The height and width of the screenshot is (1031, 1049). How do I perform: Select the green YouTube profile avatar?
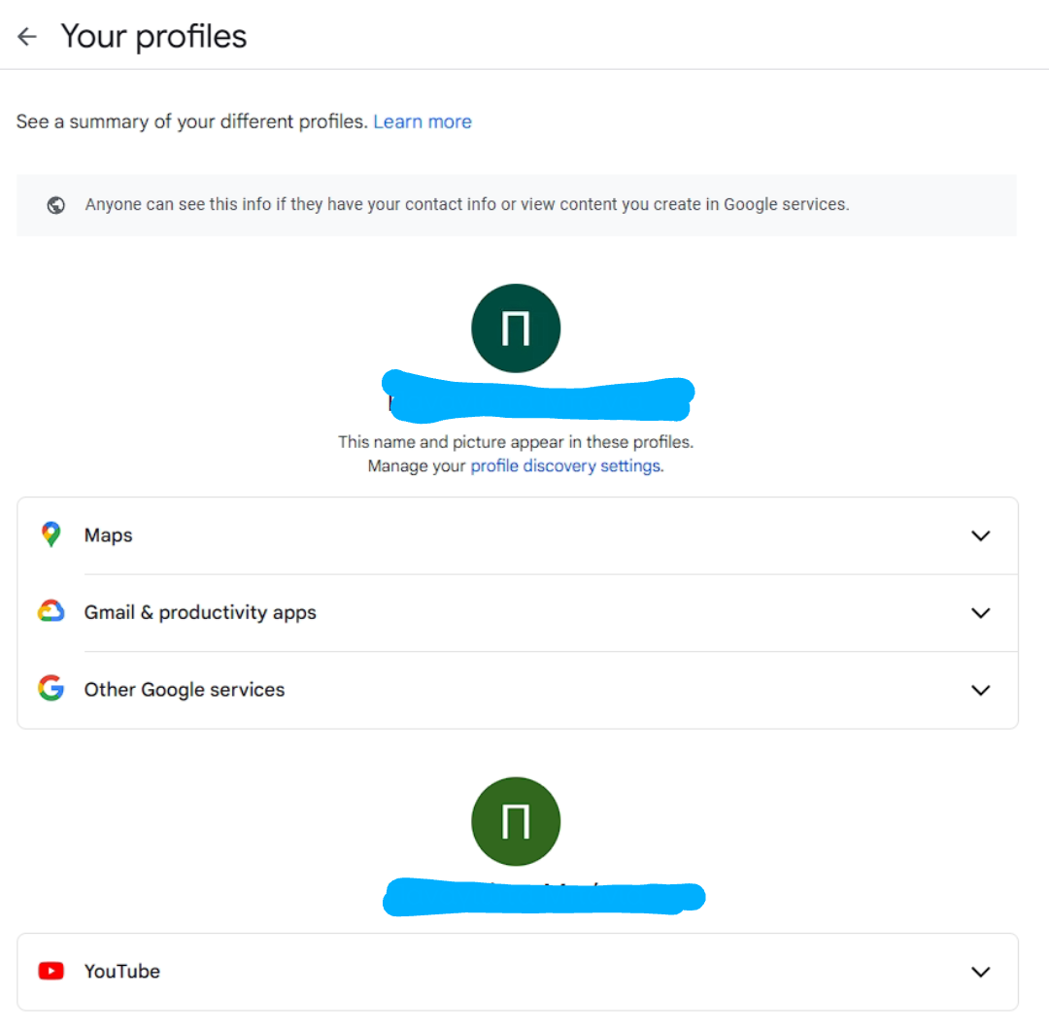516,821
